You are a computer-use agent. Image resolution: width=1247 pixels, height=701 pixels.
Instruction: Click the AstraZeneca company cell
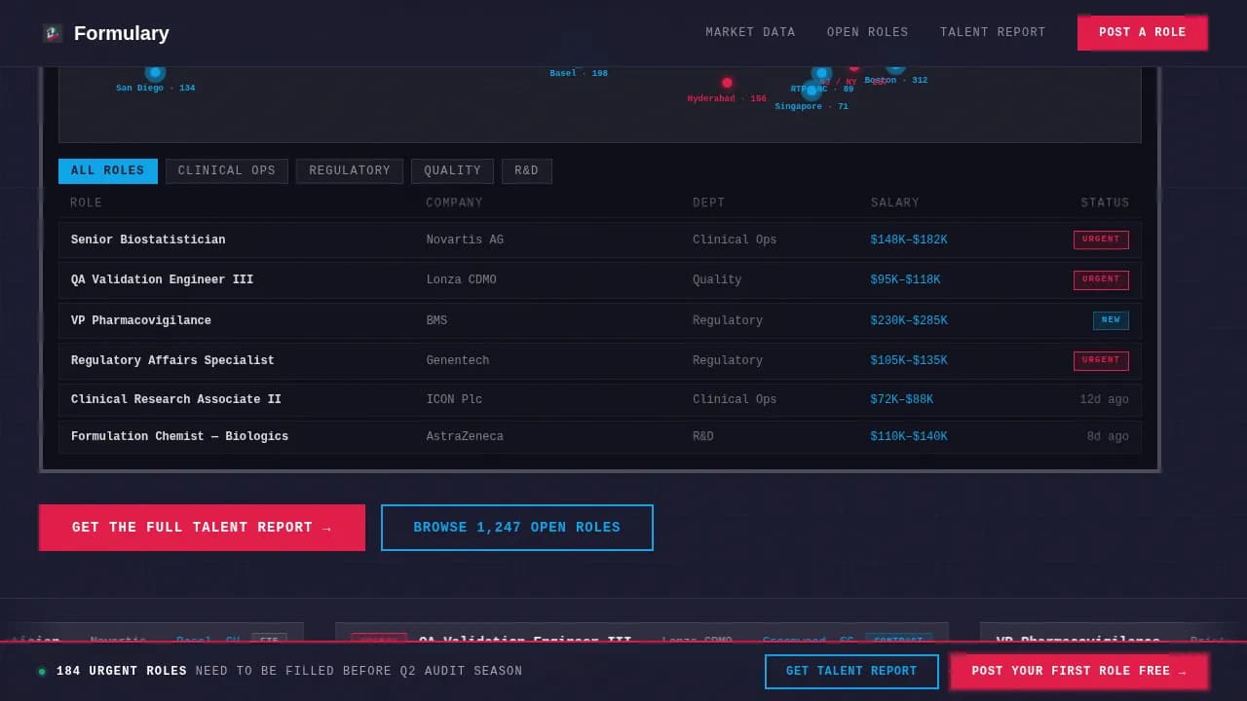(x=465, y=436)
